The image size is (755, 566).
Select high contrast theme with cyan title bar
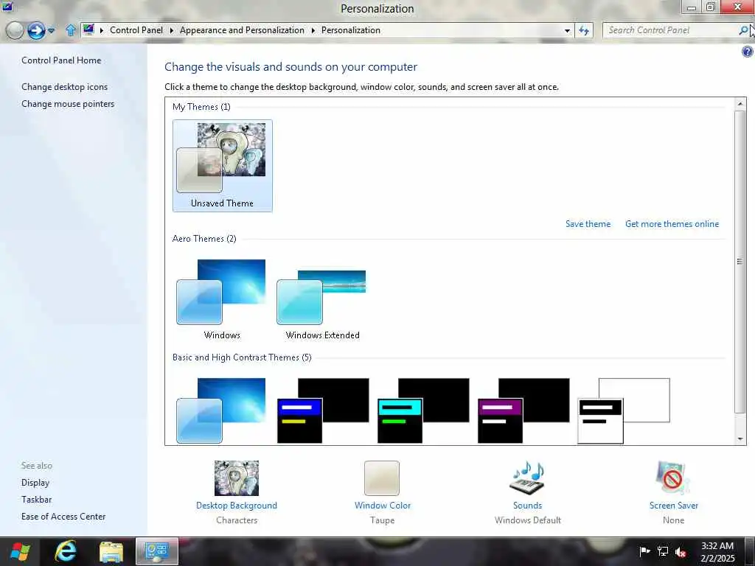click(x=423, y=410)
